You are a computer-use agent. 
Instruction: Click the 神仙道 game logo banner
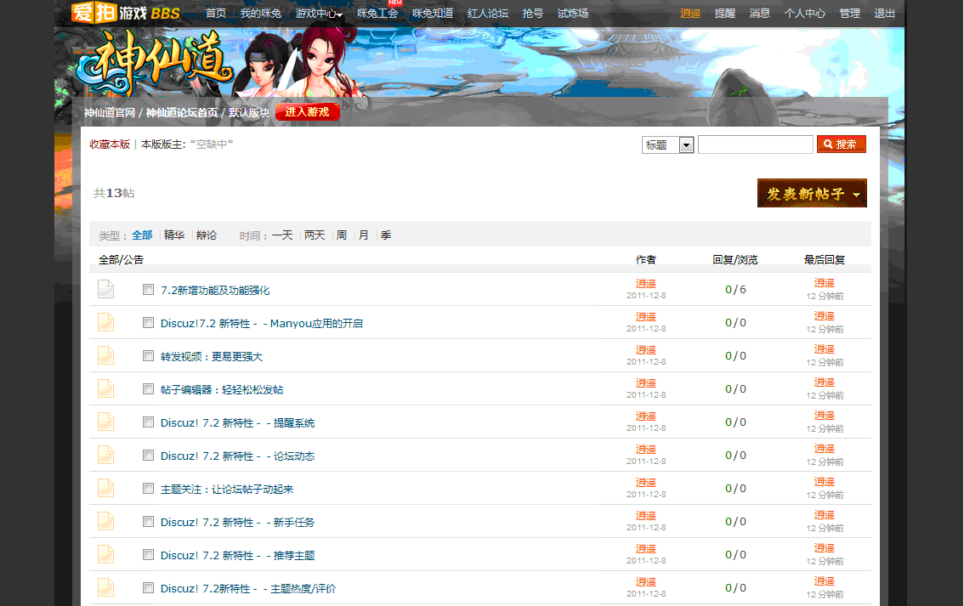click(154, 64)
